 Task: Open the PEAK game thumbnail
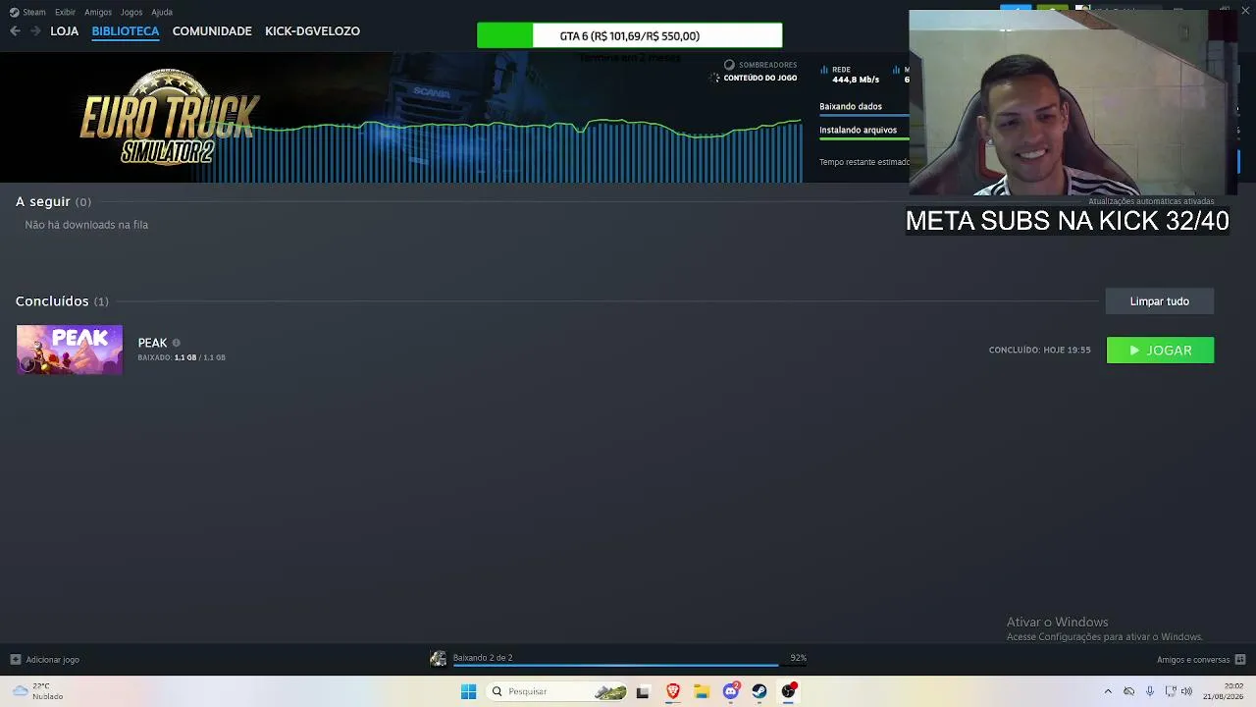tap(70, 350)
